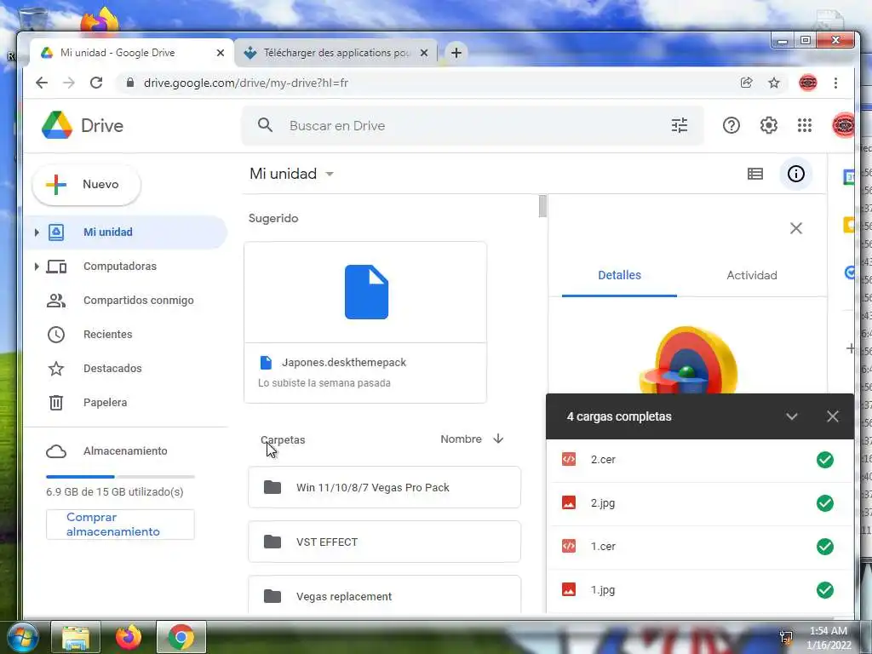The image size is (872, 654).
Task: Click Chrome's forward arrow
Action: click(x=68, y=83)
